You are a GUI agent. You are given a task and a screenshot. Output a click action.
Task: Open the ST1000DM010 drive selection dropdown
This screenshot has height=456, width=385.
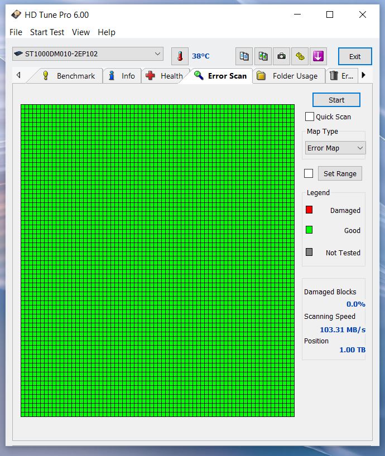(88, 54)
